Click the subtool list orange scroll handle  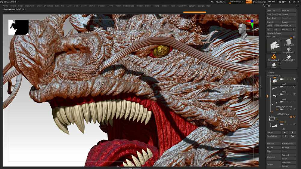[x=267, y=96]
